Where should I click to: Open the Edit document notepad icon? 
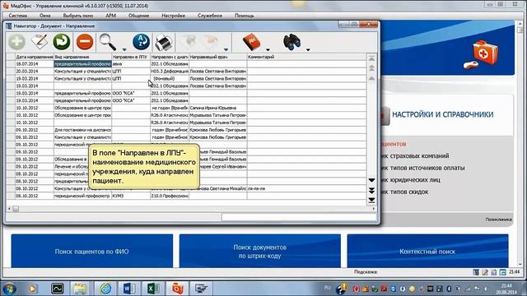tap(40, 42)
